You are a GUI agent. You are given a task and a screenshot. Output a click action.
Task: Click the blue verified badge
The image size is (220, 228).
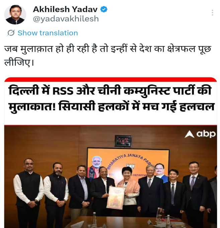pos(104,9)
